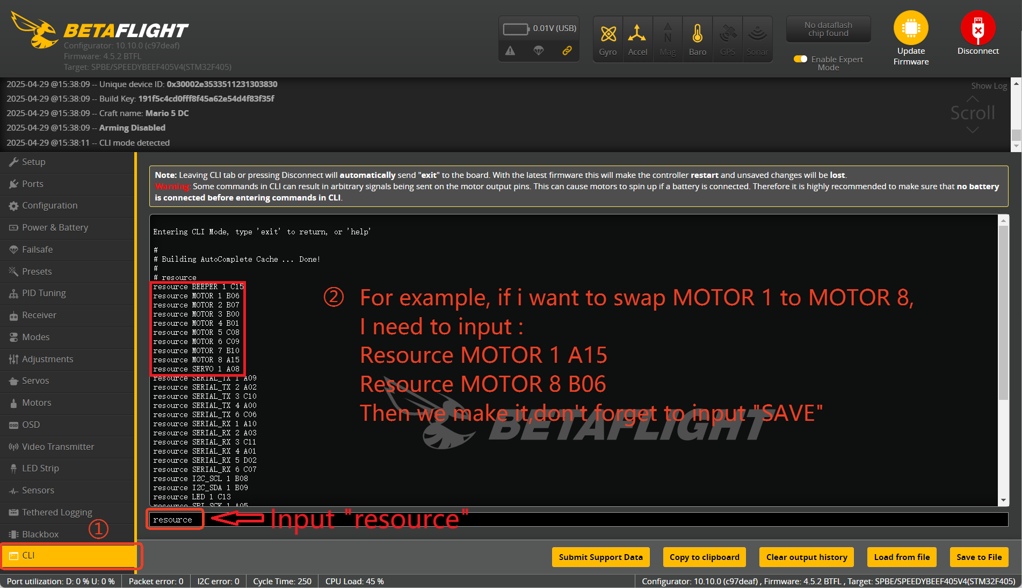Click Clear output history button
The image size is (1022, 588).
tap(807, 557)
